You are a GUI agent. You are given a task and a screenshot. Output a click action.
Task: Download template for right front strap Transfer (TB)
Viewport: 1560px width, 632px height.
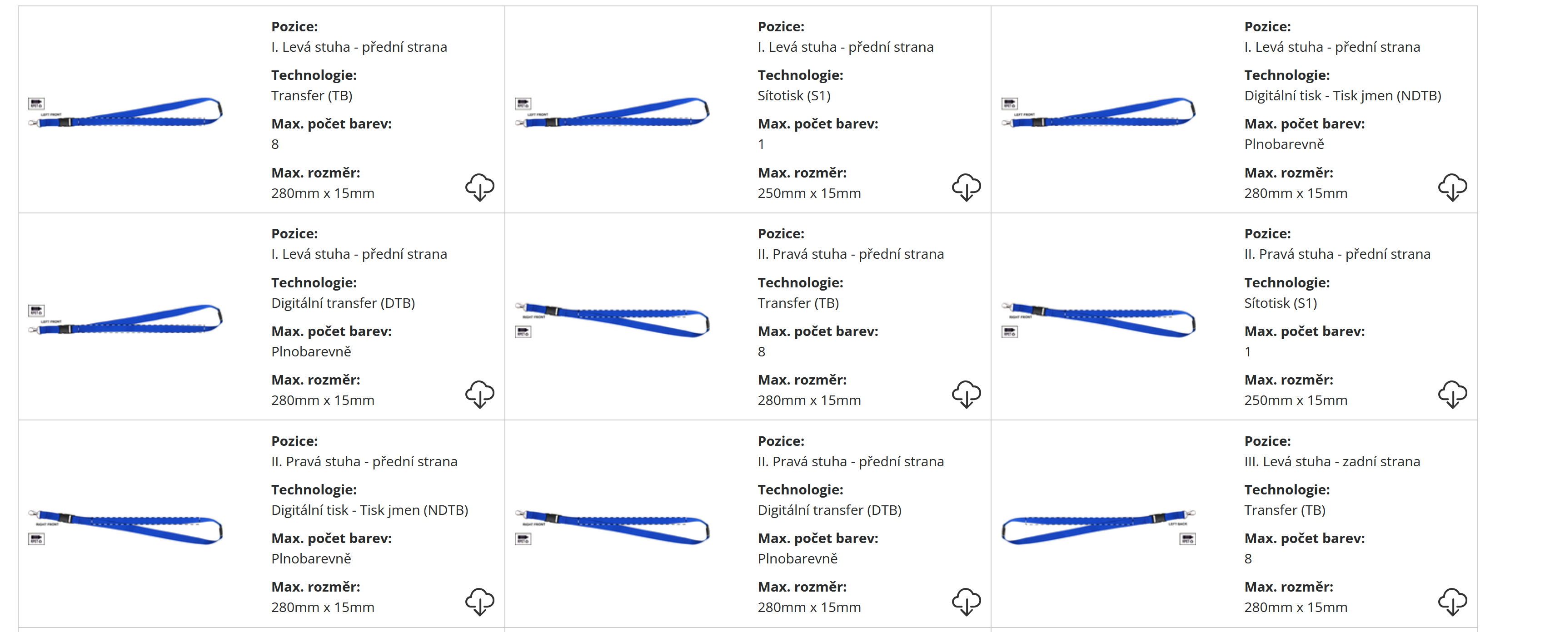(x=966, y=395)
